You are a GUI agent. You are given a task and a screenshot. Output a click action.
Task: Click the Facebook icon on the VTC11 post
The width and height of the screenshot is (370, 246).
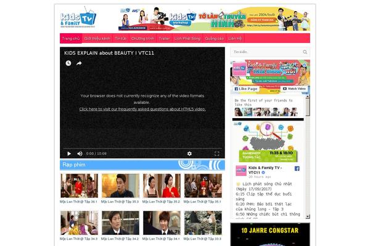click(297, 169)
